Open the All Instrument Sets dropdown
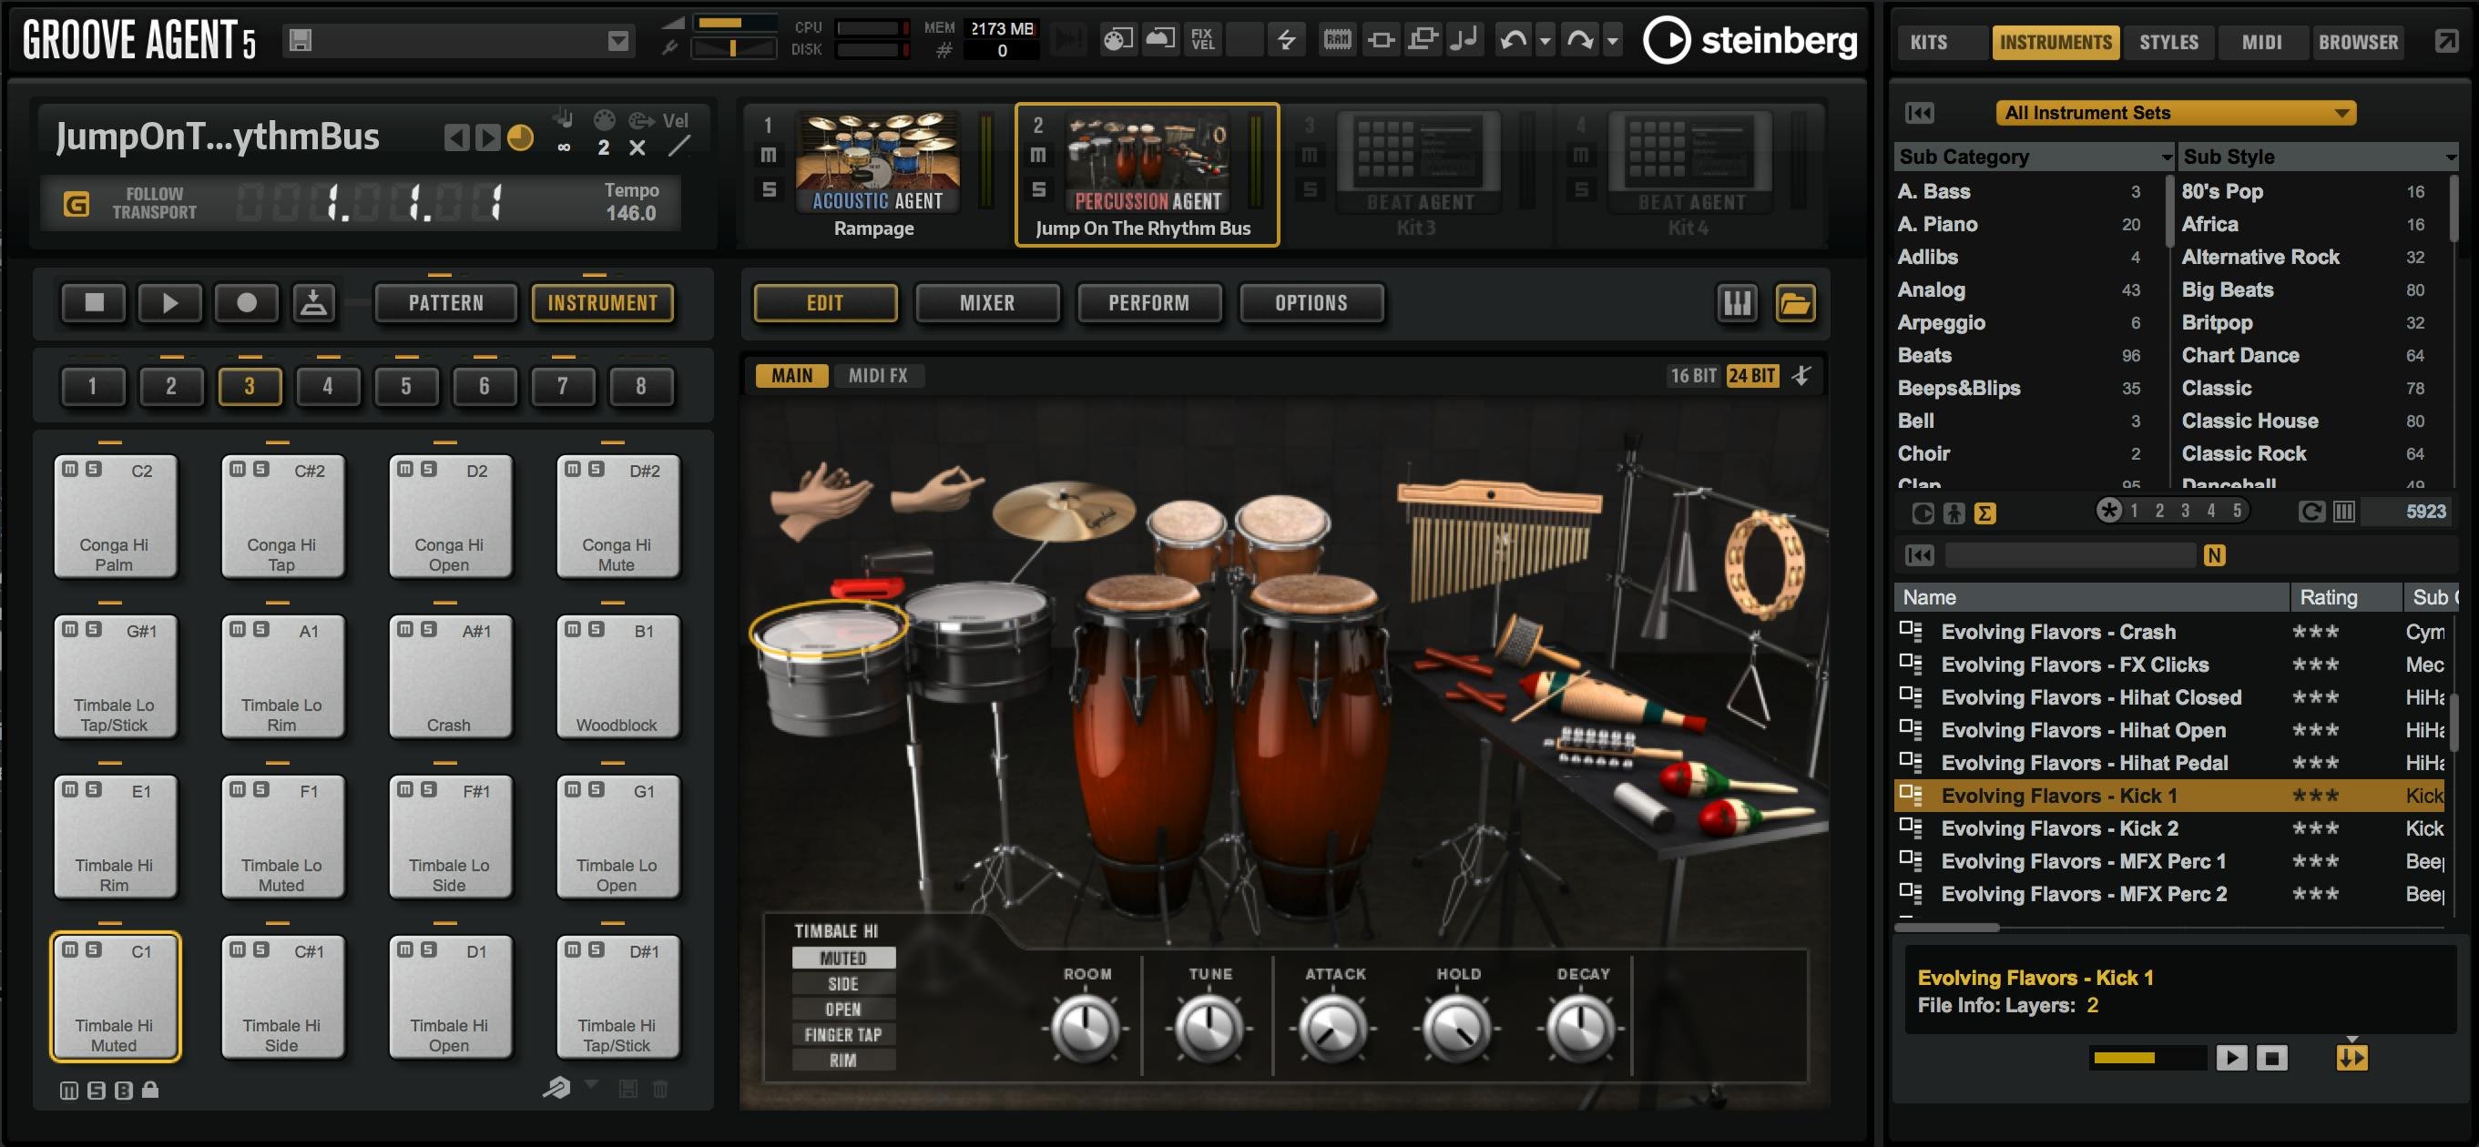This screenshot has width=2479, height=1147. click(2176, 113)
